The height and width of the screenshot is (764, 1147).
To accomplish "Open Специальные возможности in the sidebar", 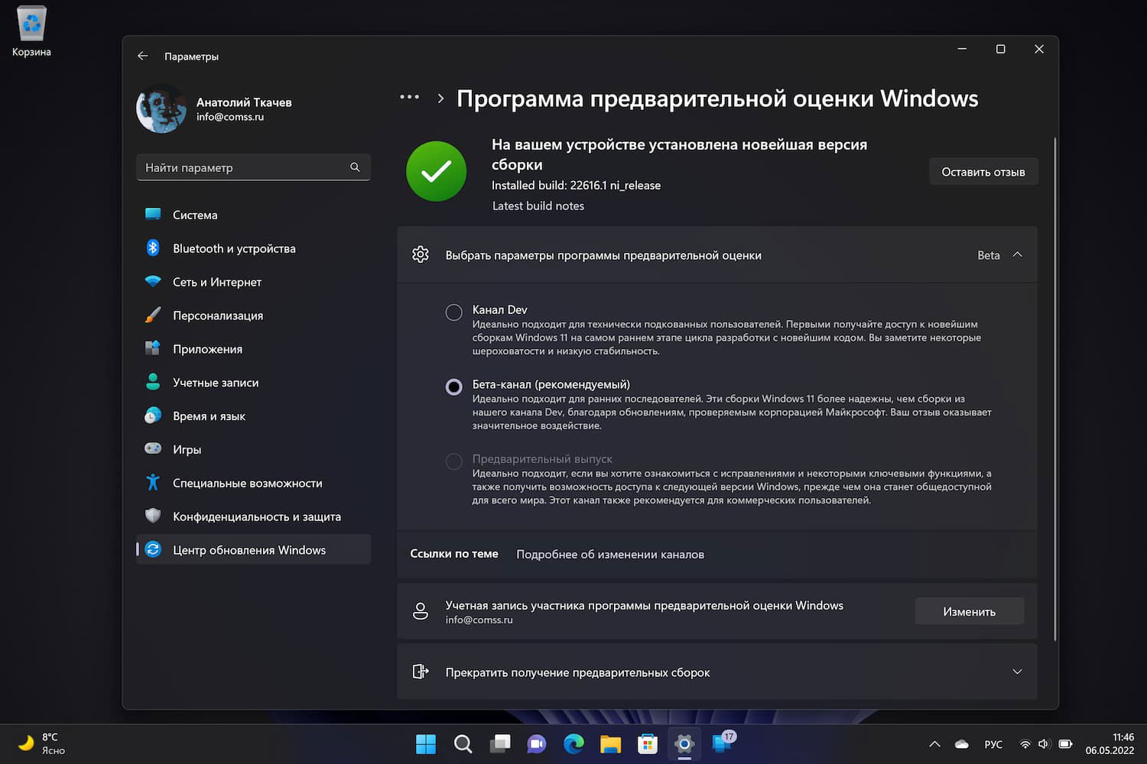I will pyautogui.click(x=253, y=483).
